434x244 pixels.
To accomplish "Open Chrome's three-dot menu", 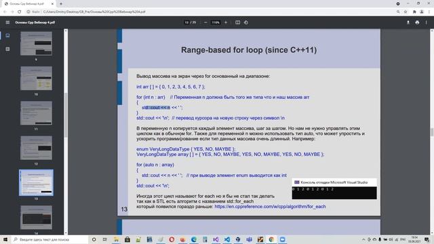I will pyautogui.click(x=429, y=12).
